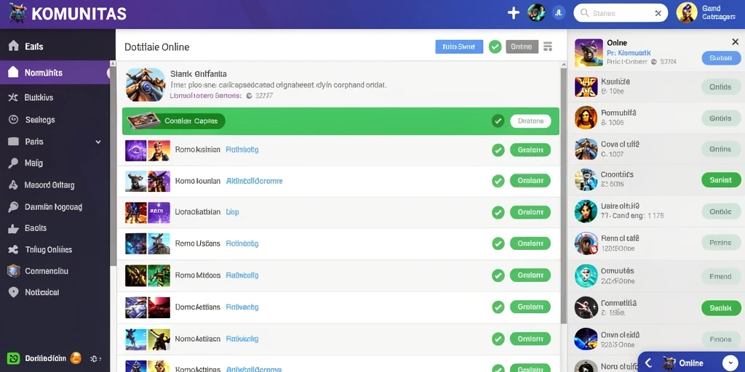Open the Notiociical location pin item
The height and width of the screenshot is (372, 745).
(13, 292)
